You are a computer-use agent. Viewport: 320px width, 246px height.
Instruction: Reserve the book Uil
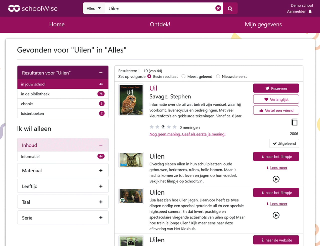tap(276, 88)
